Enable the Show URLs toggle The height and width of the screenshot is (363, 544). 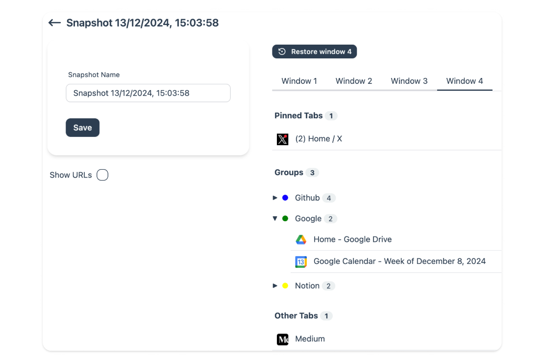102,175
